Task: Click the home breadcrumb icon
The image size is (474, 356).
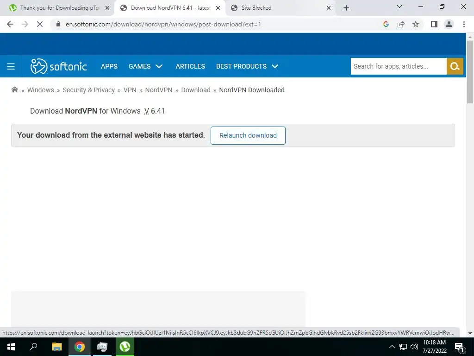Action: coord(14,89)
